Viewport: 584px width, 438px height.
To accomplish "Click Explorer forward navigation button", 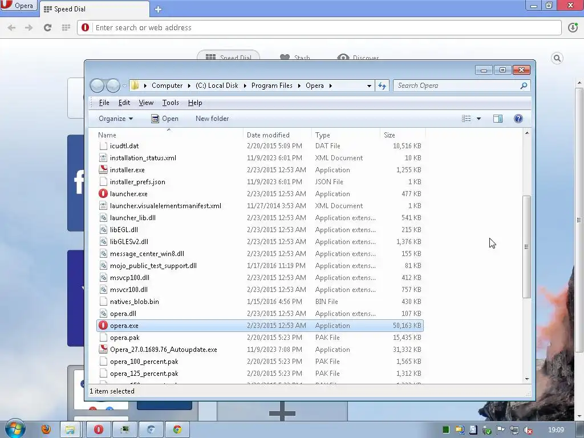I will 113,86.
